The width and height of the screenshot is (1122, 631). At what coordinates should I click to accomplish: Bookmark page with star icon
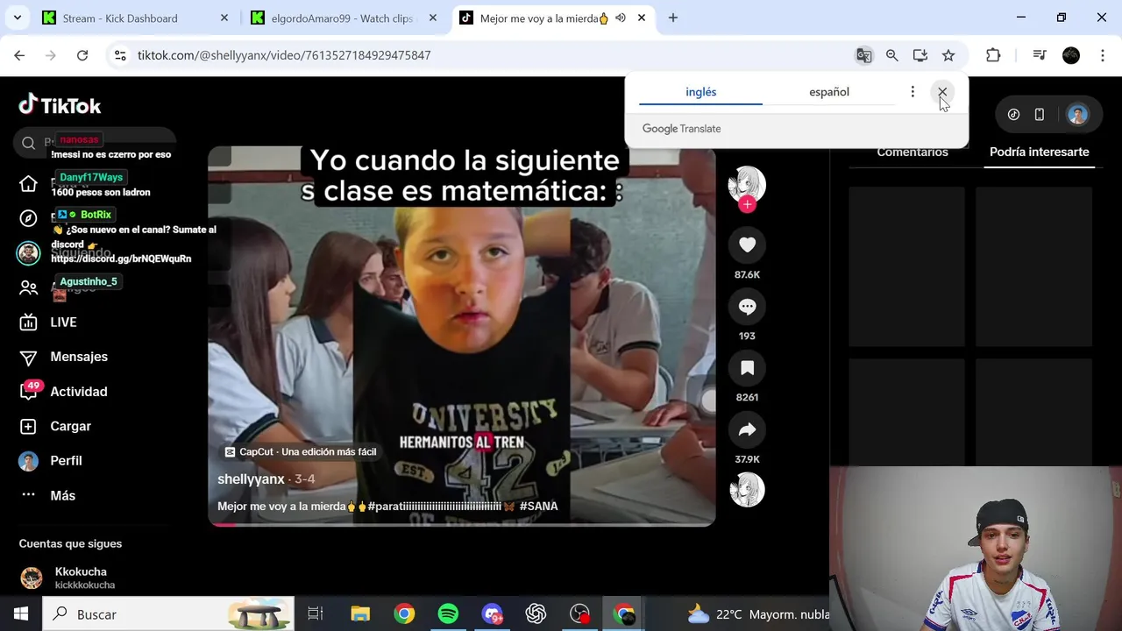948,55
